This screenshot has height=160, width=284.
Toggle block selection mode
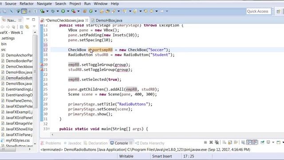pos(29,11)
